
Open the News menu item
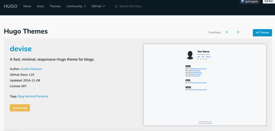[27, 6]
